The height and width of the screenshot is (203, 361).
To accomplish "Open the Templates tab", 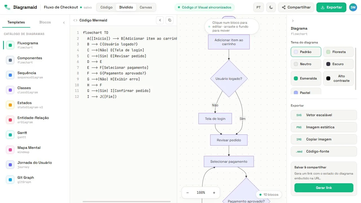I will (16, 22).
